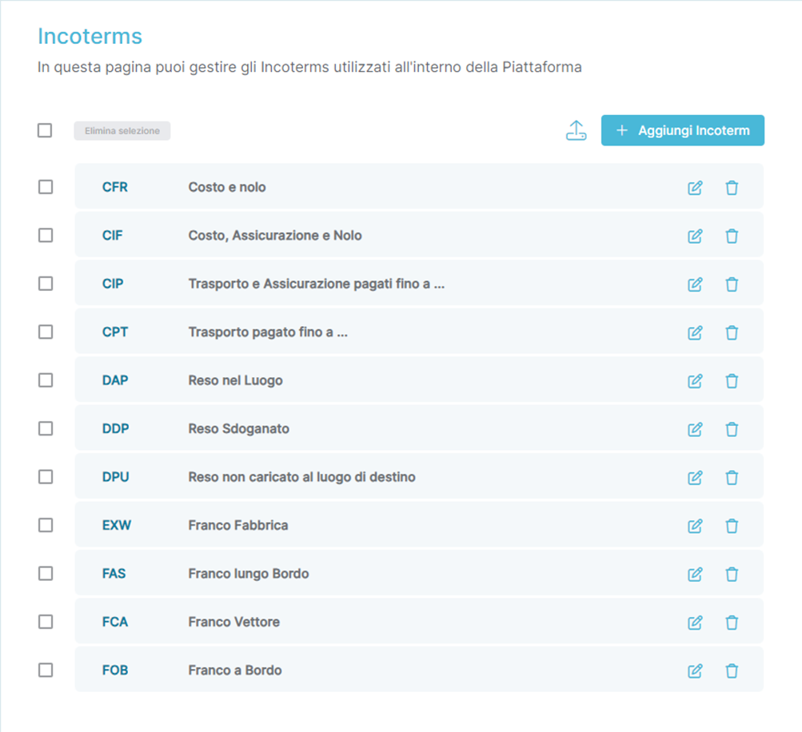Tick the checkbox next to FOB
Image resolution: width=802 pixels, height=732 pixels.
(46, 670)
